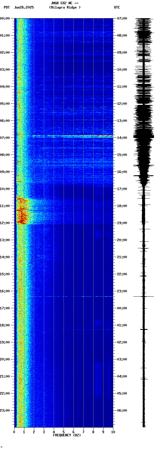The height and width of the screenshot is (450, 156).
Task: Click the 'FREQUENCY (HZ)' axis label
Action: [x=67, y=435]
